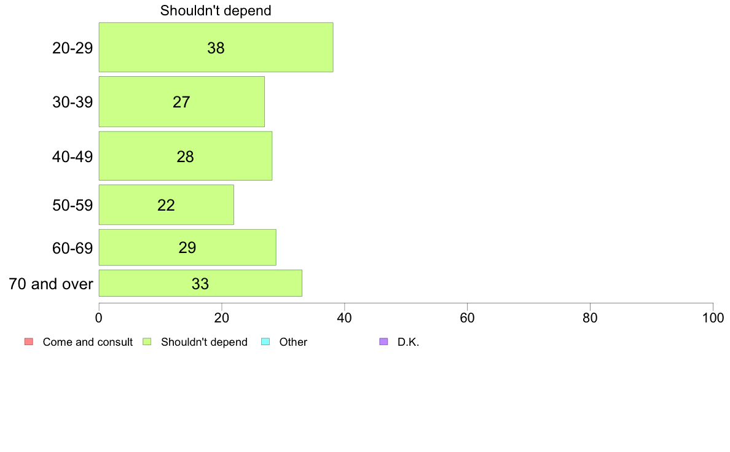
Task: Click the red Come and consult legend swatch
Action: point(29,341)
